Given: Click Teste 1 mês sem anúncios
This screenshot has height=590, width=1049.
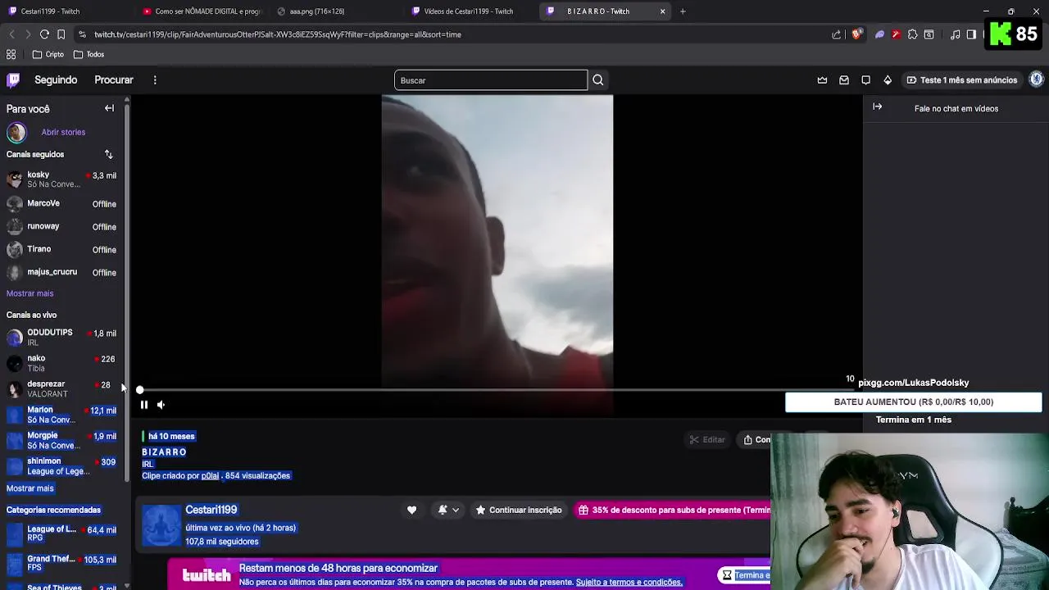Looking at the screenshot, I should pos(961,79).
